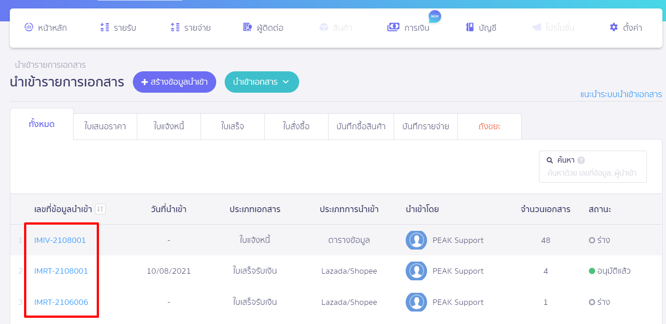
Task: Open import record IMRT-2106006
Action: 61,302
